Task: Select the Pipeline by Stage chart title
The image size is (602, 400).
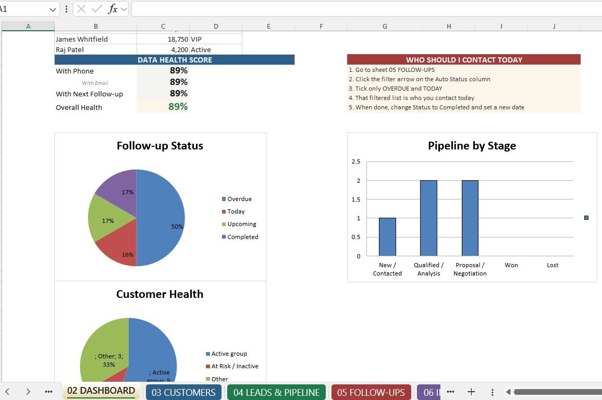Action: (472, 146)
